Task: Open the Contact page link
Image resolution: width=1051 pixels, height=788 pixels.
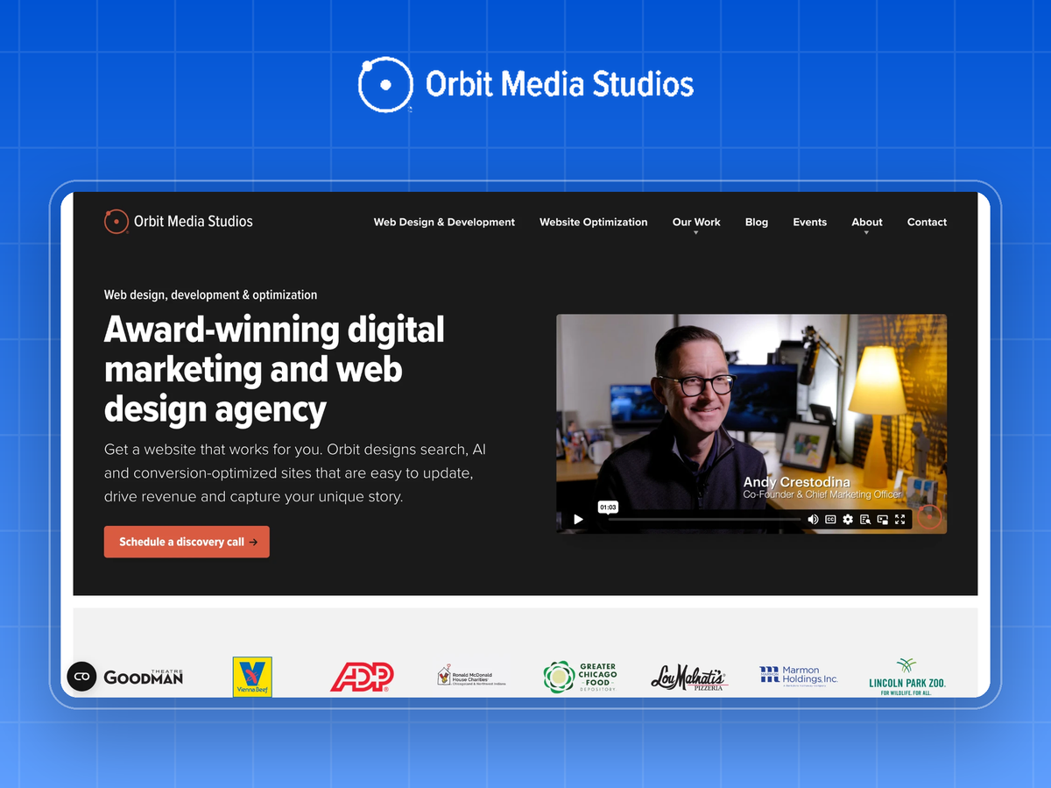Action: 927,222
